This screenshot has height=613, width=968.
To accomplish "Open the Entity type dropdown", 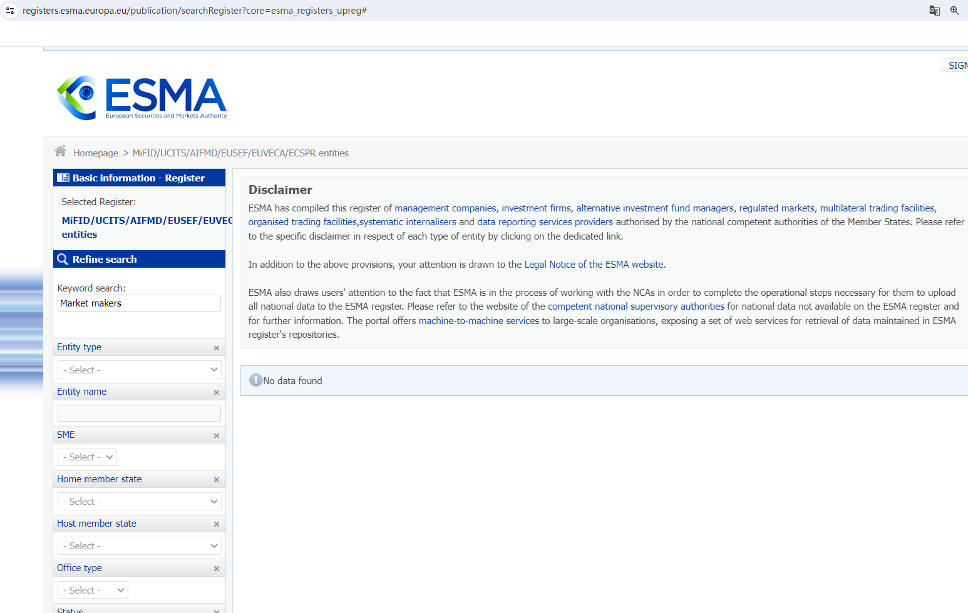I will tap(139, 370).
